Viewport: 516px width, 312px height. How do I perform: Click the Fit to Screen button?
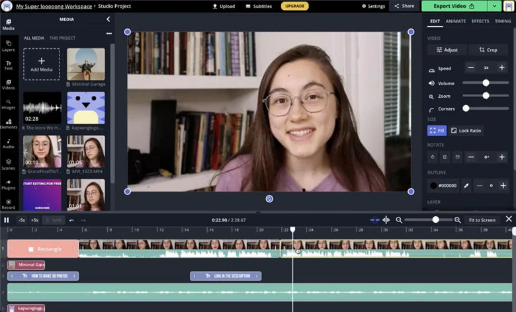click(482, 220)
